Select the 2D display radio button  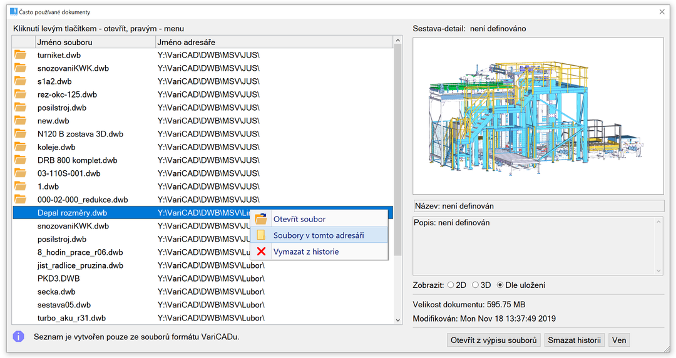tap(451, 285)
